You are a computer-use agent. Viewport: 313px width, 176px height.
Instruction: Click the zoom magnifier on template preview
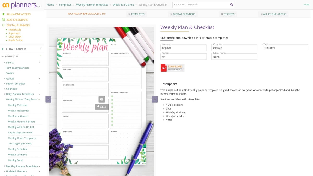pos(102,99)
